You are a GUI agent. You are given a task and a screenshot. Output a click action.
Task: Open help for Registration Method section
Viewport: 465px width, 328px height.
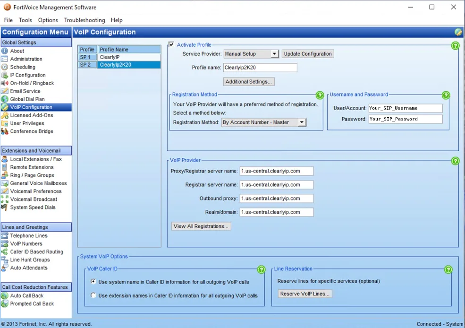point(320,95)
